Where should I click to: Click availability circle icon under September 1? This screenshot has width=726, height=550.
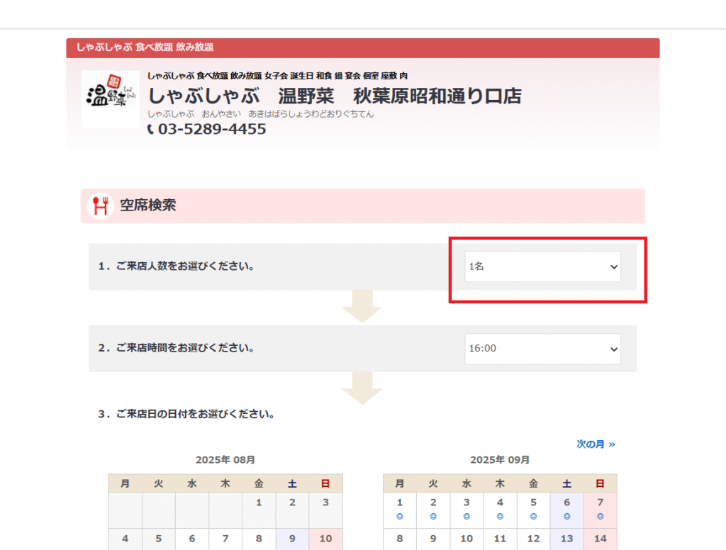[x=400, y=516]
